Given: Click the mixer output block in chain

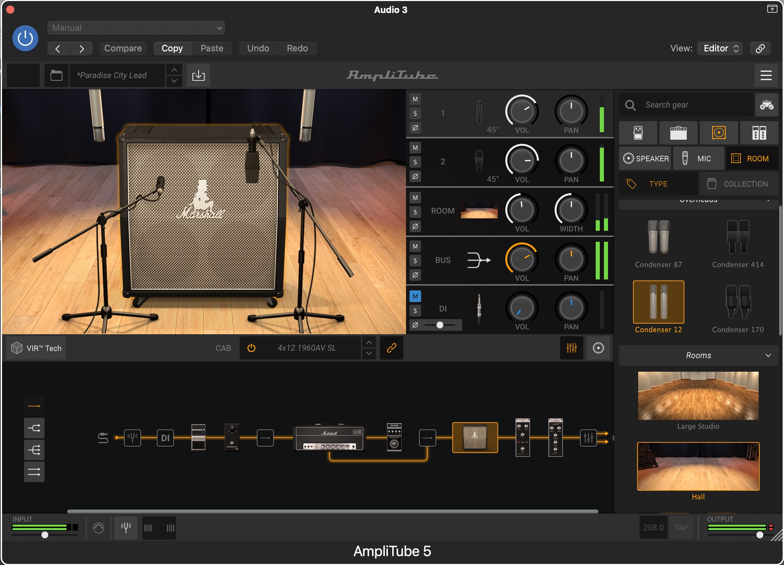Looking at the screenshot, I should pyautogui.click(x=588, y=438).
